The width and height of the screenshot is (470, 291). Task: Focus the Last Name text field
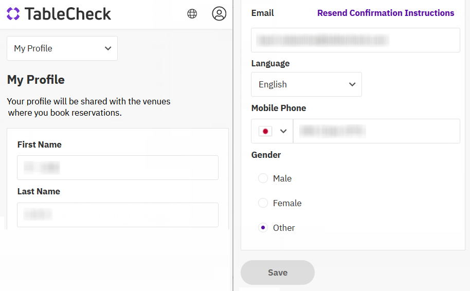pos(118,215)
